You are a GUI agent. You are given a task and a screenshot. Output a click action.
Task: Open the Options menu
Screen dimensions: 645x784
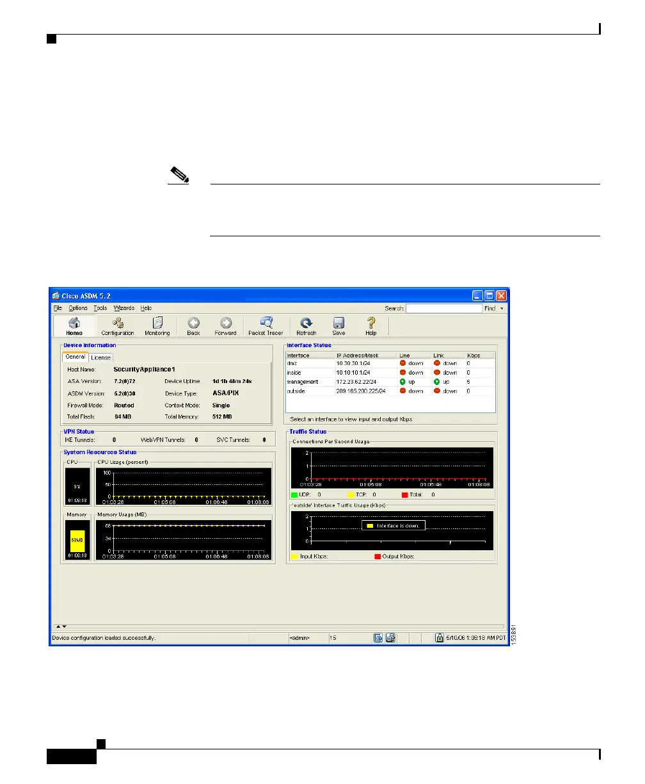(78, 308)
